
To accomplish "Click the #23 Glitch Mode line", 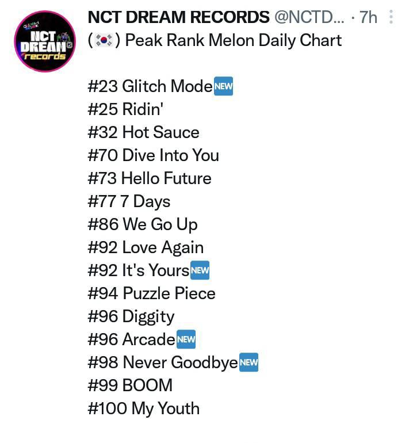I will coord(160,86).
